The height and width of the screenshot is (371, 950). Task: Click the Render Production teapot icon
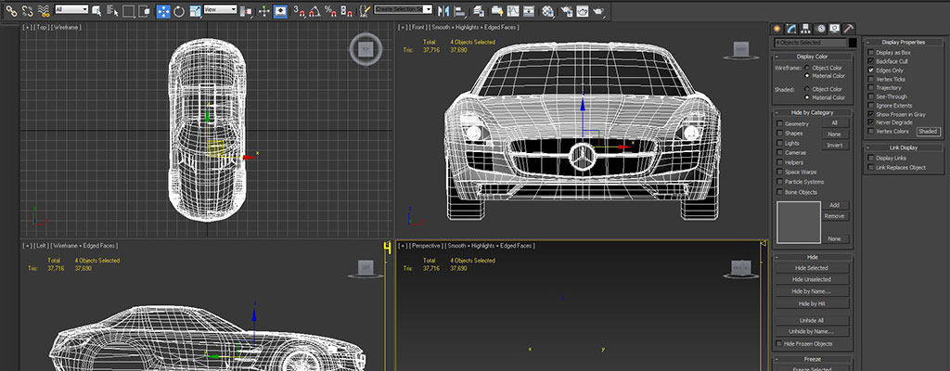click(598, 11)
